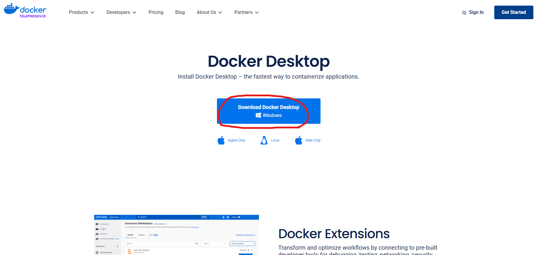Expand the About Us dropdown menu
544x255 pixels.
[x=209, y=12]
